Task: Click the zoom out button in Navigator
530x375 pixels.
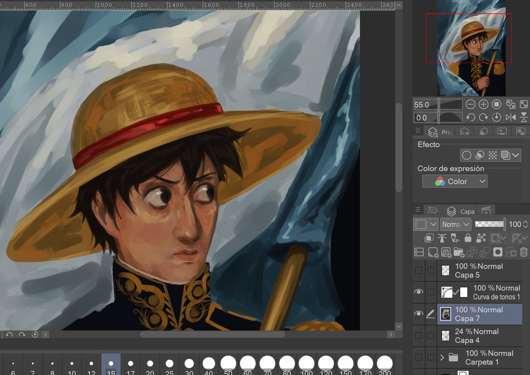Action: tap(470, 105)
